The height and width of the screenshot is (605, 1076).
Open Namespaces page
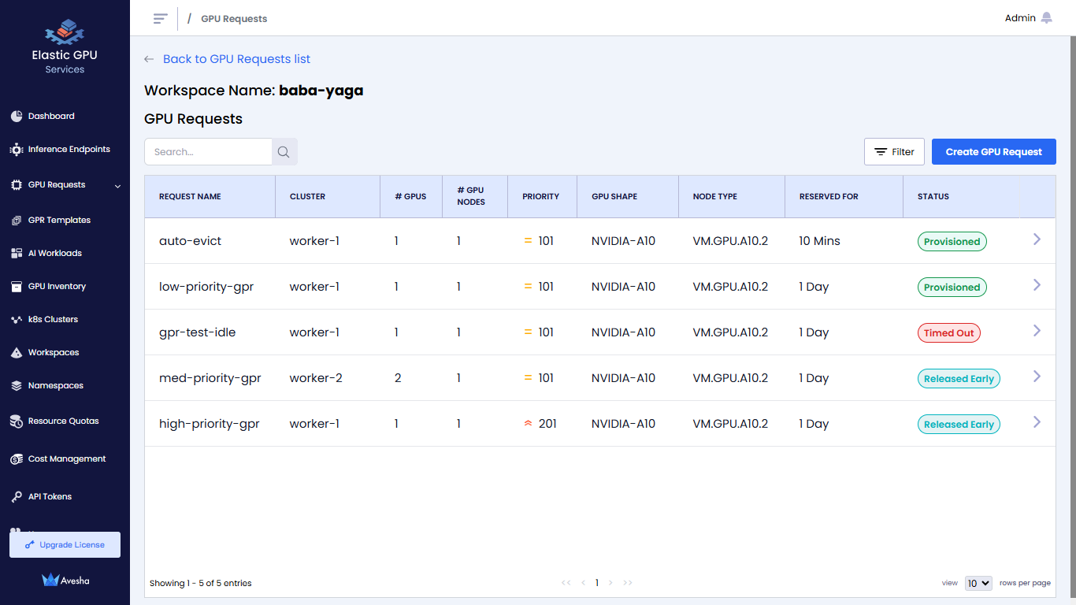pos(56,386)
